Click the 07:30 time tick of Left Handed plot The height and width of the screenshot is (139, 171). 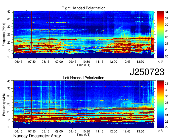click(x=32, y=131)
